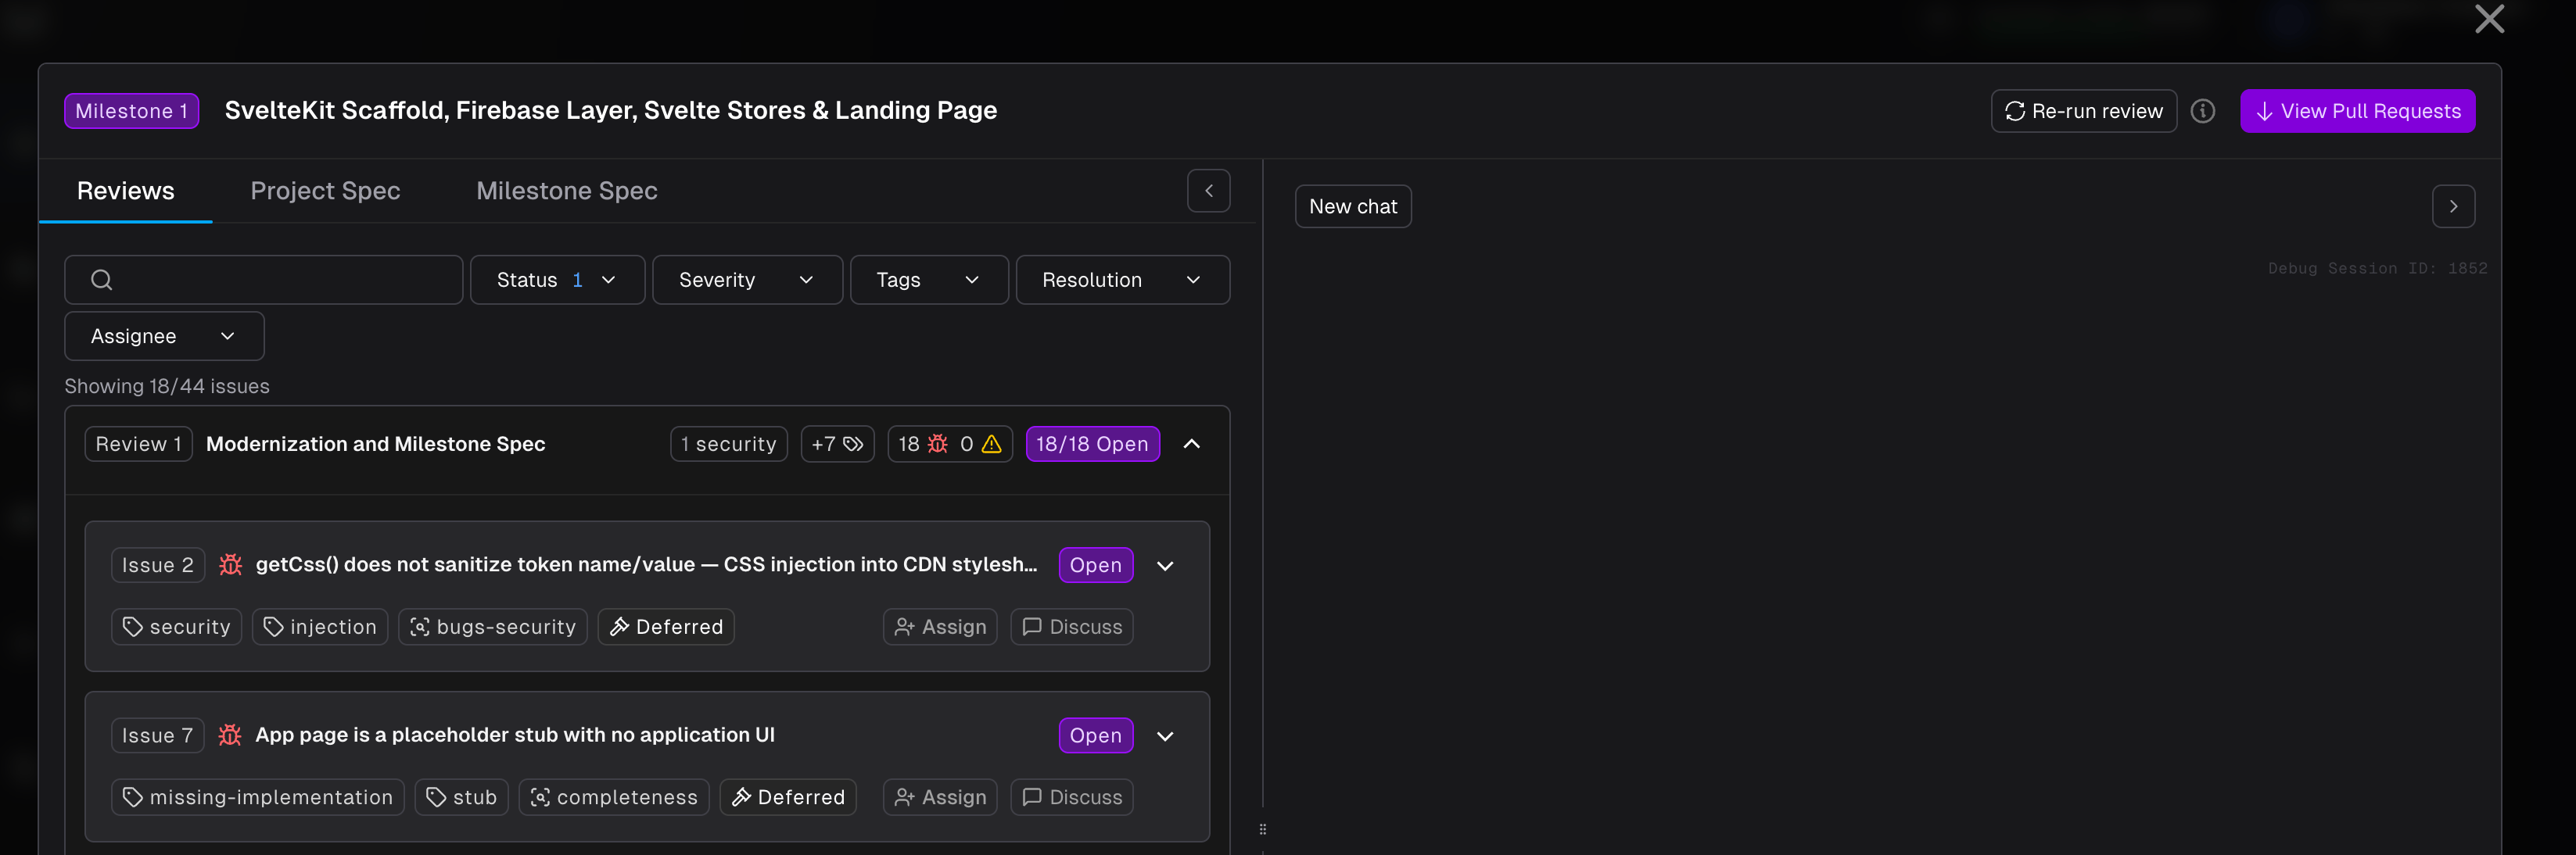
Task: Click the search magnifier icon
Action: [101, 280]
